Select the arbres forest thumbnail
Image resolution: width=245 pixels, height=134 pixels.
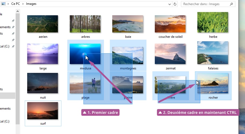click(85, 24)
